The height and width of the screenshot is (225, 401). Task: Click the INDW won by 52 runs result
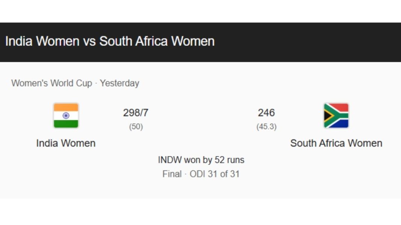[201, 160]
